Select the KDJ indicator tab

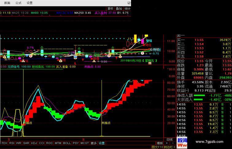tap(34, 143)
